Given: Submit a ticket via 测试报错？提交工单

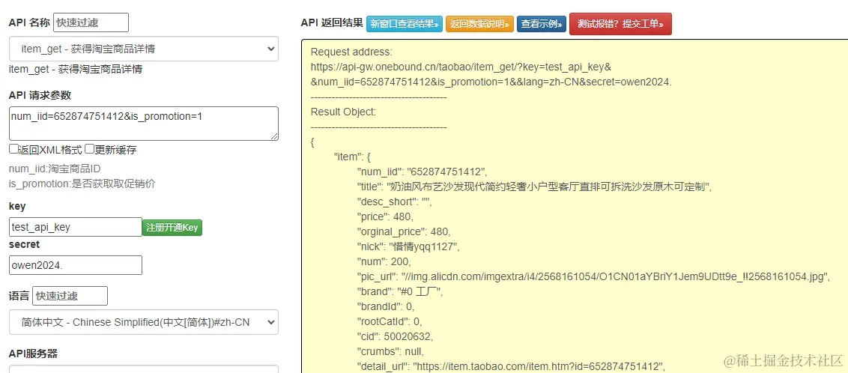Looking at the screenshot, I should pos(620,24).
